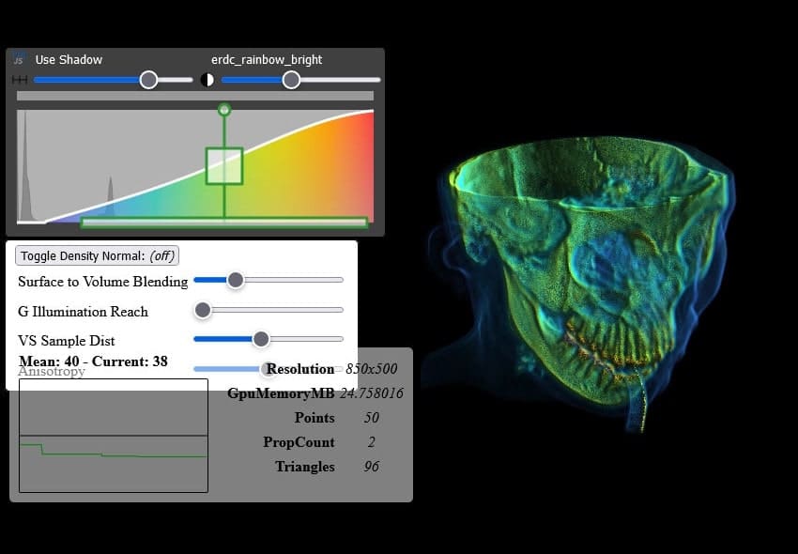The height and width of the screenshot is (554, 798).
Task: Click the GpuMemoryMB value in stats panel
Action: click(x=371, y=393)
